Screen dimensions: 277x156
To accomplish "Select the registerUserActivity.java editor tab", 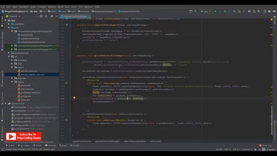I will (75, 16).
